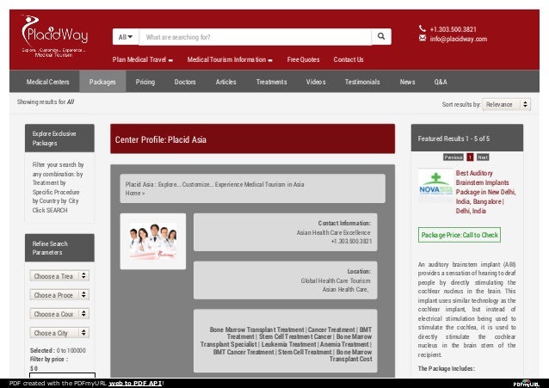Click the phone number in Contact Information box

[x=351, y=241]
